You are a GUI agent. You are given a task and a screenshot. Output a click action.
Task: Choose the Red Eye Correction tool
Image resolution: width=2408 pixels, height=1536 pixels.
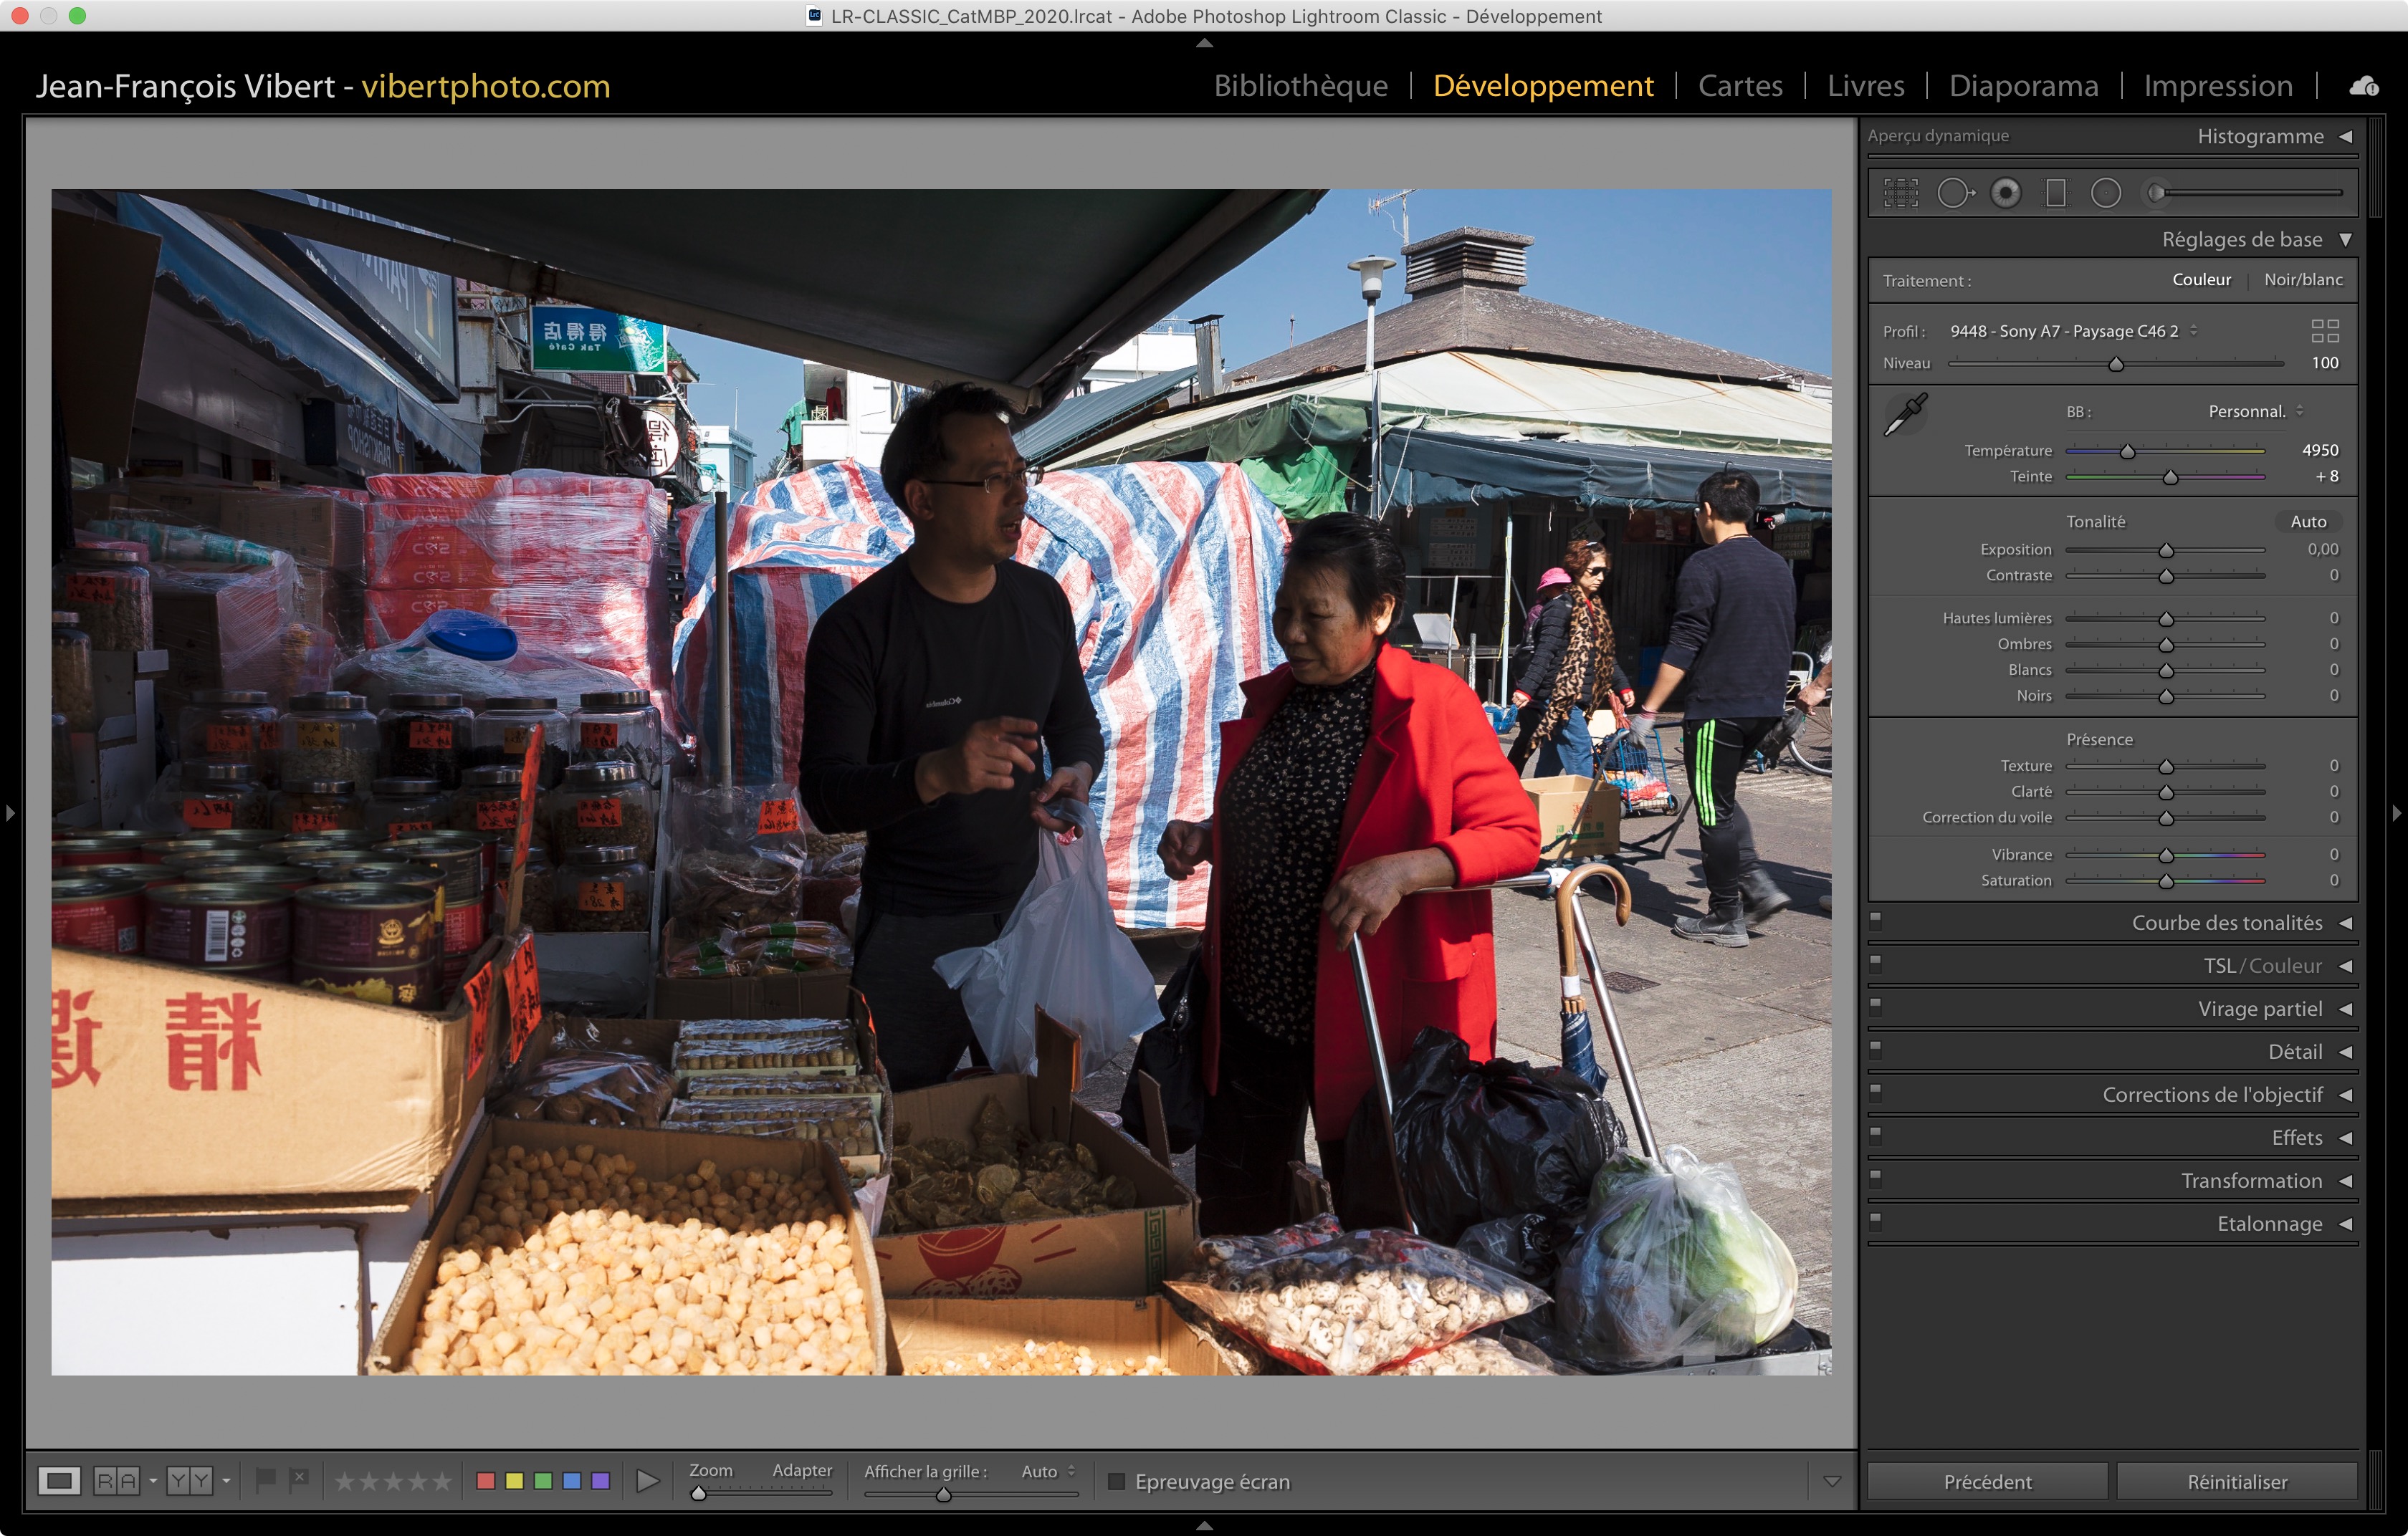[2005, 193]
